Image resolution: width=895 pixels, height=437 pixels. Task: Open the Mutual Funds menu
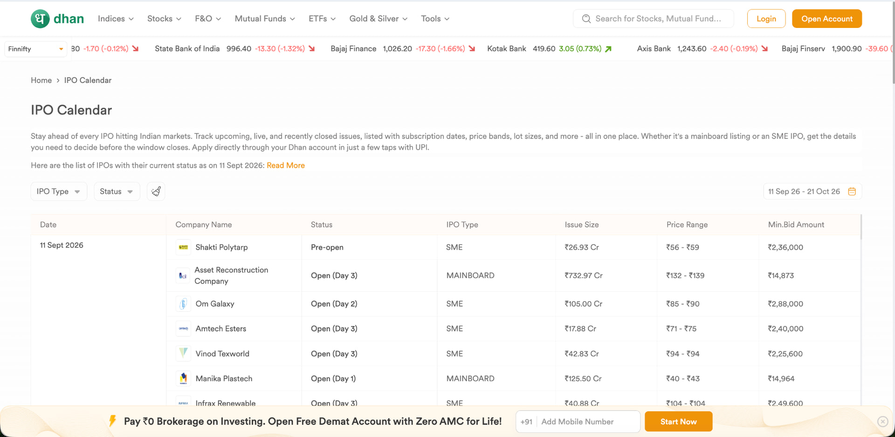[x=265, y=19]
